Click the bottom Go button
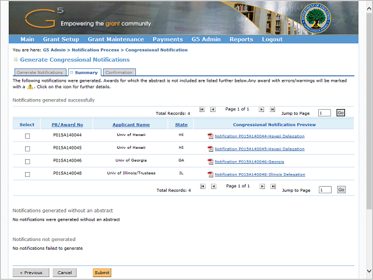The height and width of the screenshot is (280, 373). coord(341,190)
